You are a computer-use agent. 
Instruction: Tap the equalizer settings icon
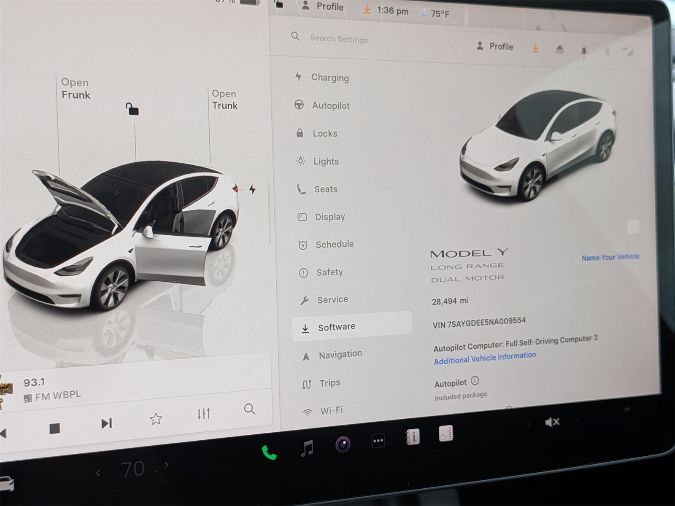(204, 414)
